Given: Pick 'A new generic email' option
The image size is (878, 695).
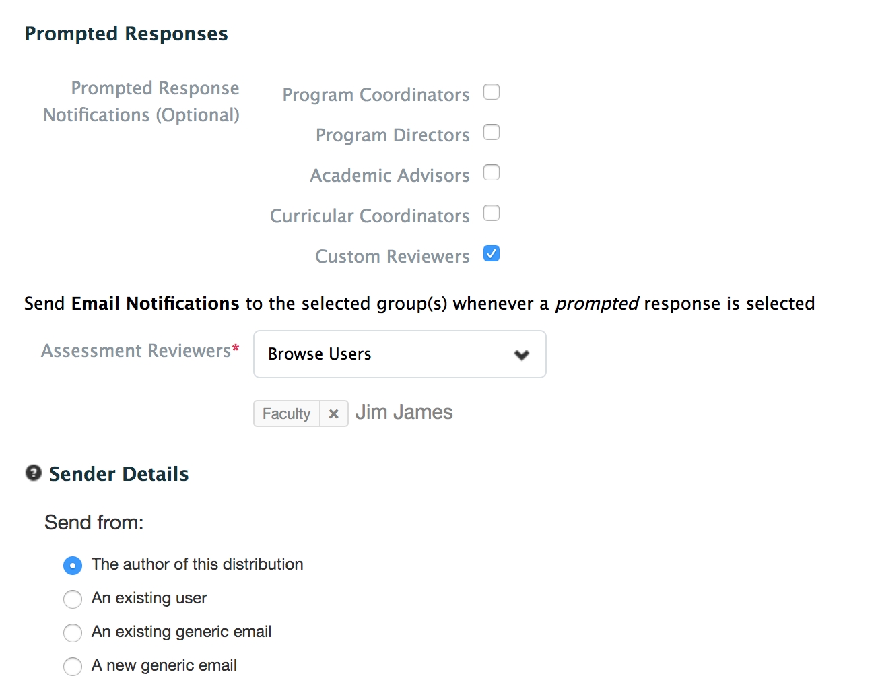Looking at the screenshot, I should [x=73, y=666].
